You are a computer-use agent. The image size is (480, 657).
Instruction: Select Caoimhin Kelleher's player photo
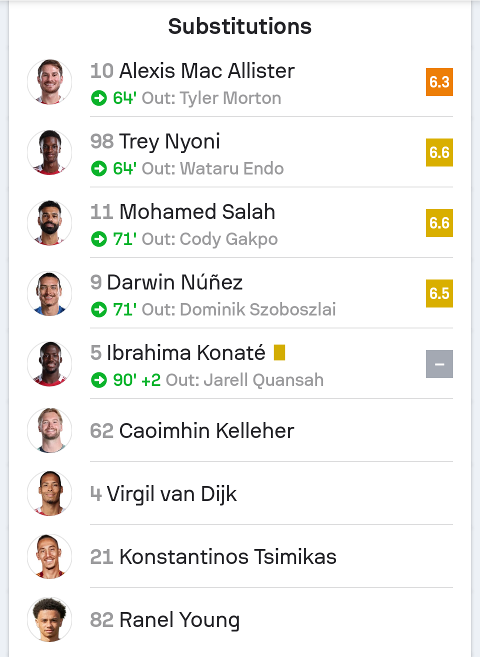point(49,430)
